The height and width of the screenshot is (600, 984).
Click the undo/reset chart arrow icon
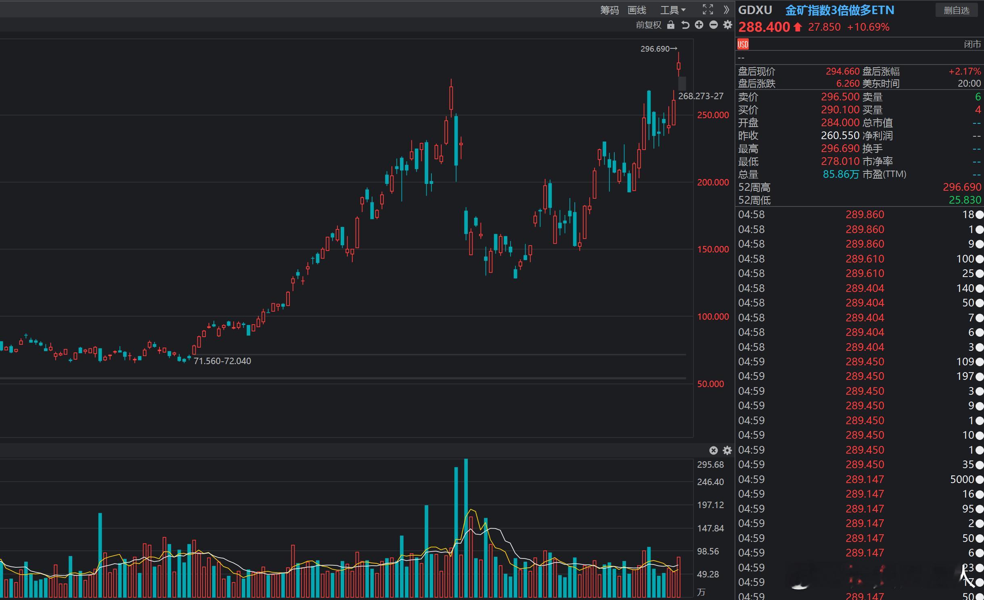[685, 25]
